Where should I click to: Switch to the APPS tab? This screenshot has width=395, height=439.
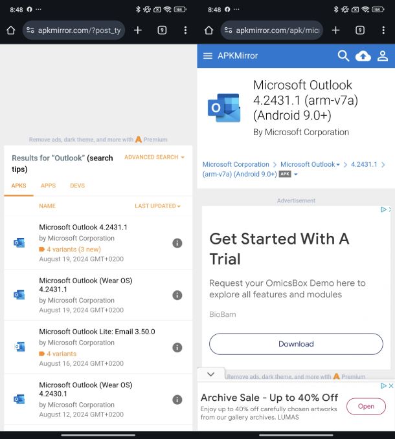tap(49, 186)
